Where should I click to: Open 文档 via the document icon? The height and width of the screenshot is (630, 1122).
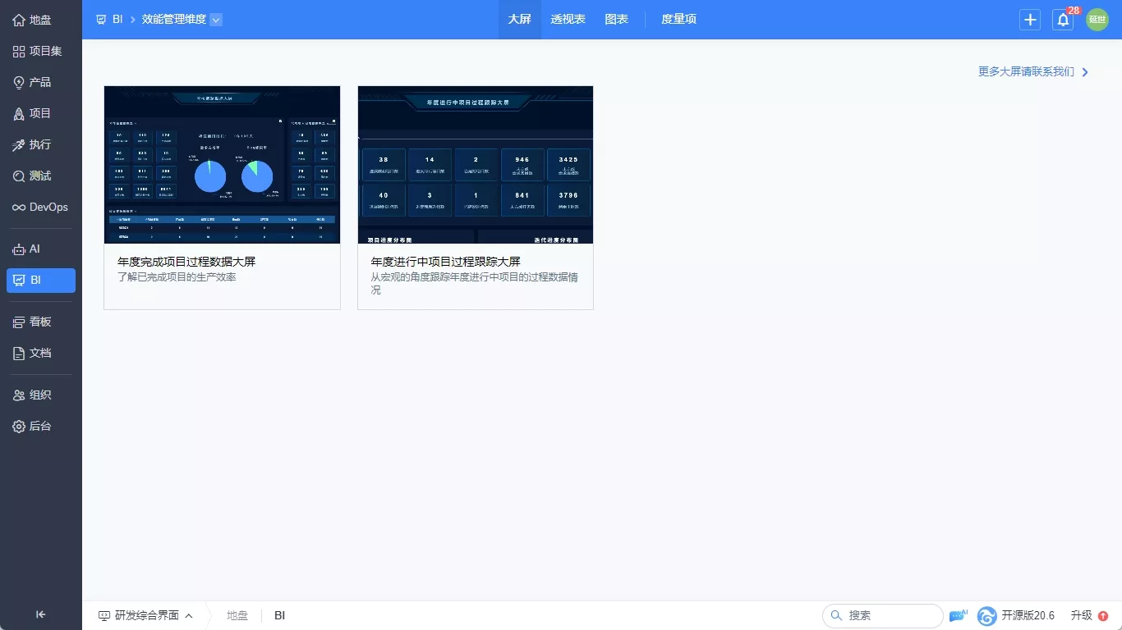point(19,353)
